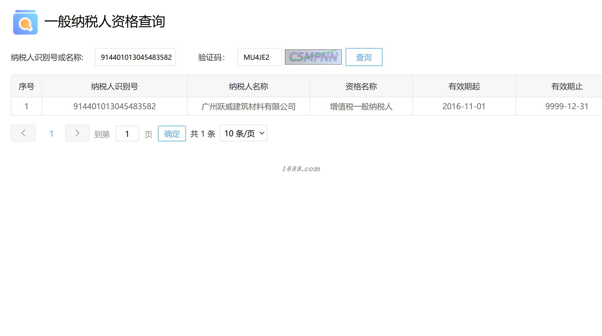
Task: Refresh the C5MPNN captcha image
Action: (313, 57)
